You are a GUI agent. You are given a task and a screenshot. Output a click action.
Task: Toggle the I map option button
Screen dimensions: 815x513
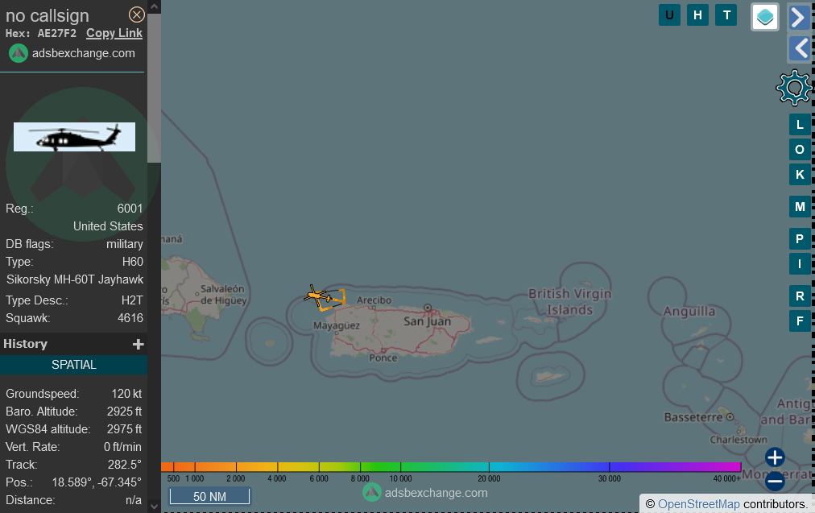800,264
